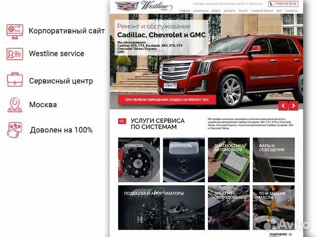Image resolution: width=316 pixels, height=237 pixels.
Task: Go to the previous slide with left arrow
Action: coord(283,106)
